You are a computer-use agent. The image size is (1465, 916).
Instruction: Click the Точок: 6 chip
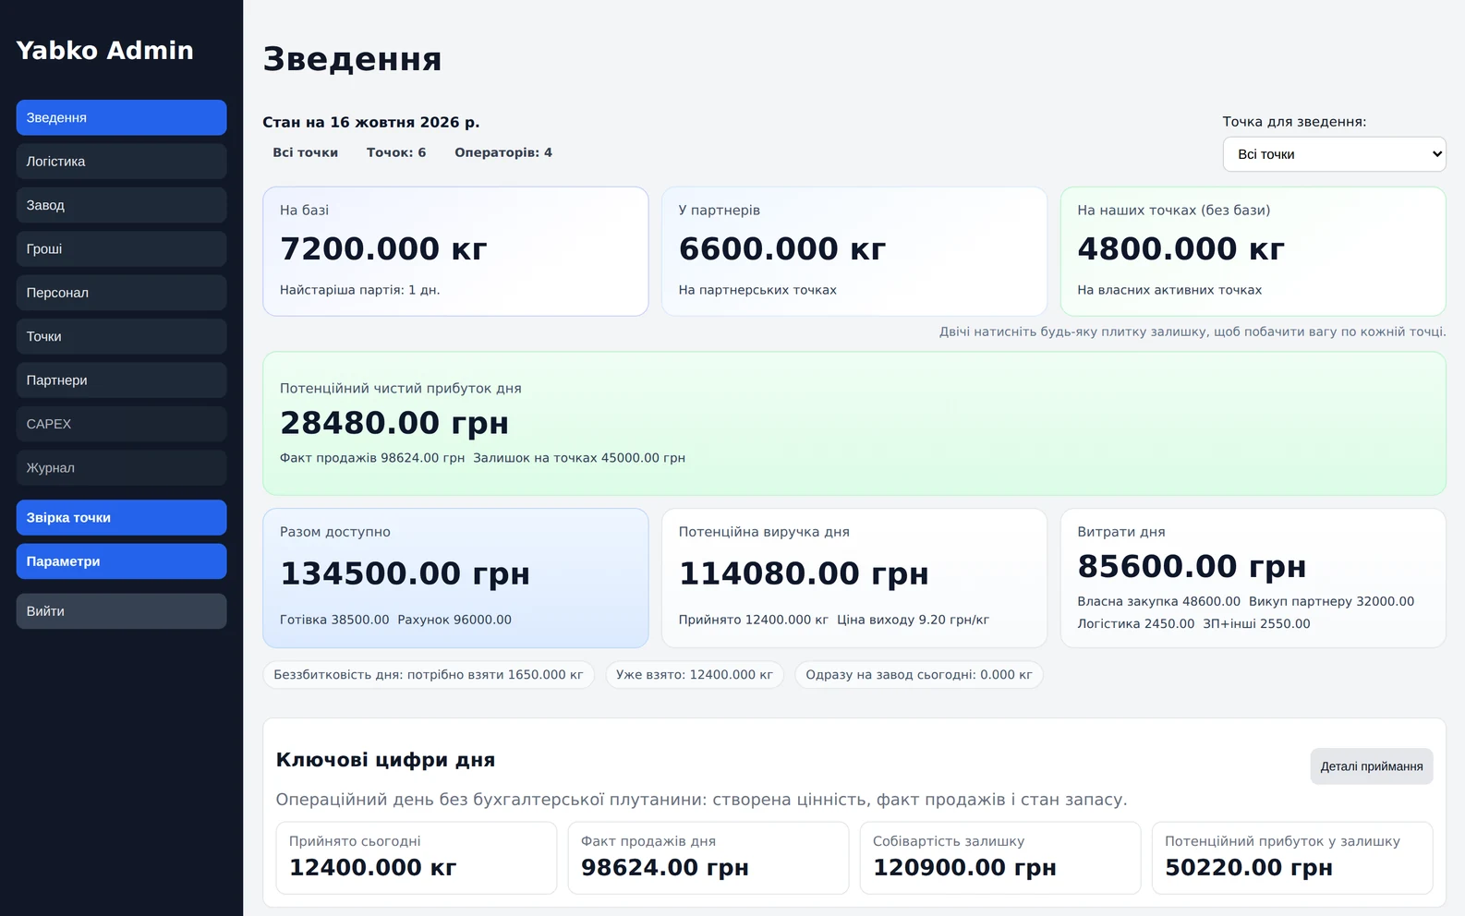click(396, 152)
